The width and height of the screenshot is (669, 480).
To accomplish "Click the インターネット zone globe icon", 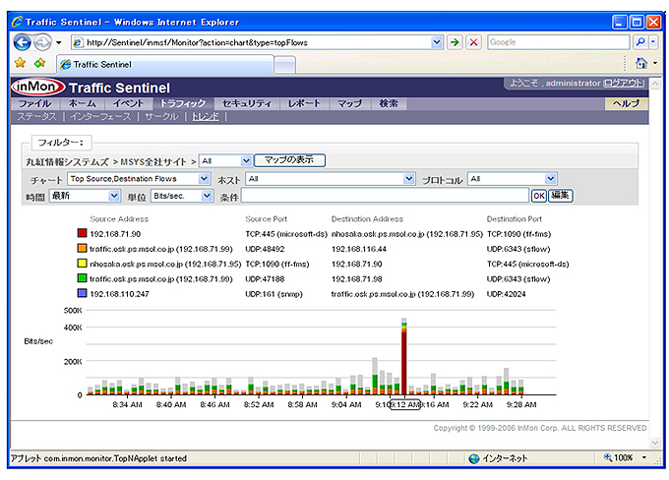I will [473, 458].
